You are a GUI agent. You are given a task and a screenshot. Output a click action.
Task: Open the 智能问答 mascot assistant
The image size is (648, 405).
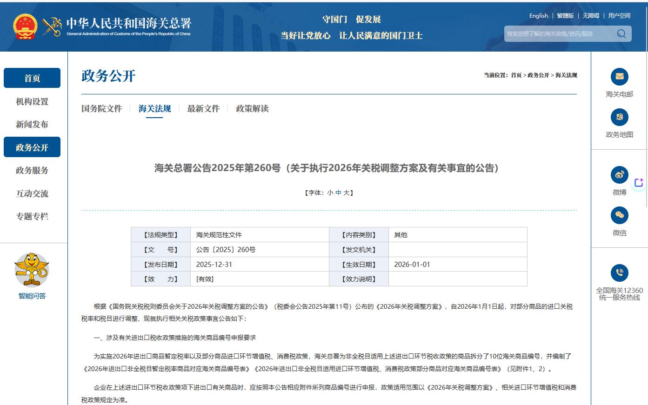point(32,271)
